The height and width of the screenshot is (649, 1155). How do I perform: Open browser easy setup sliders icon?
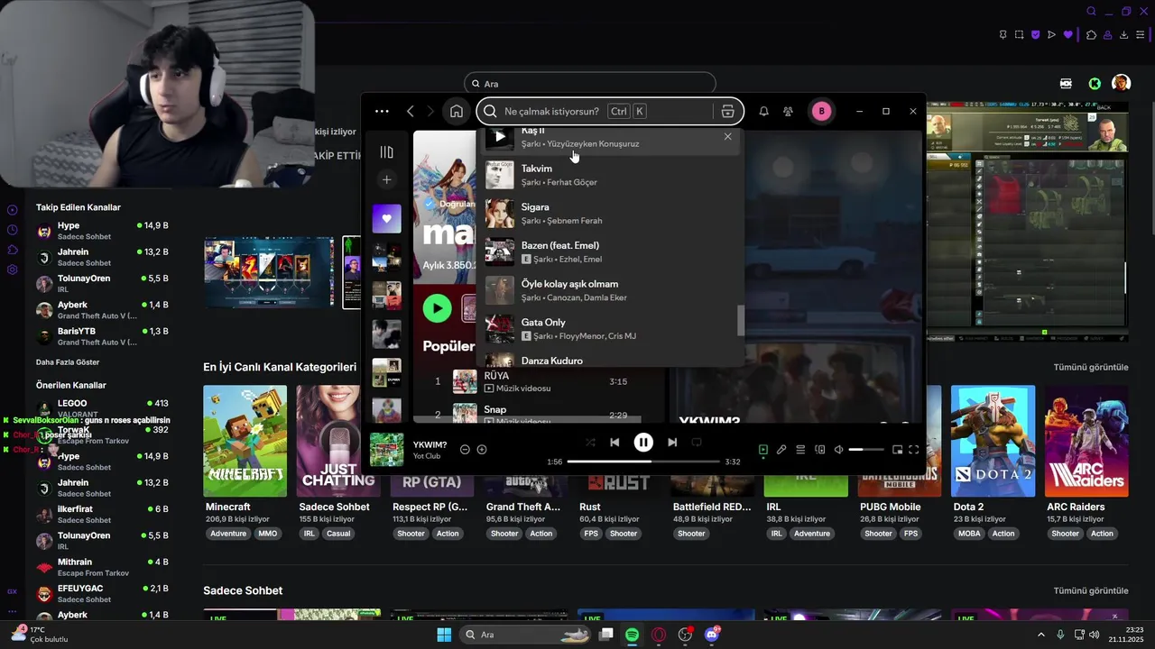click(1141, 35)
